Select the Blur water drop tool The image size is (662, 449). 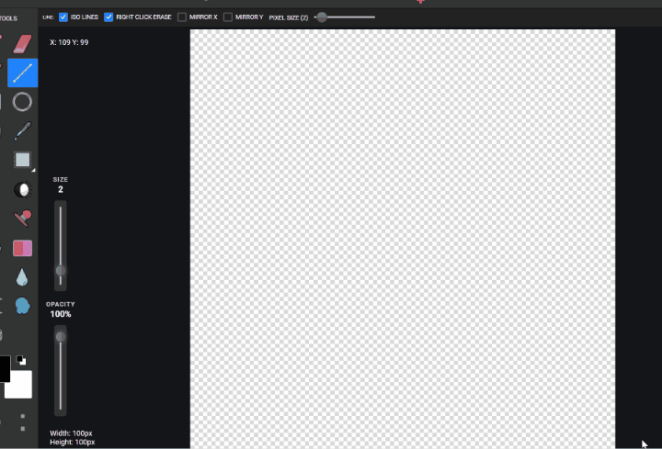click(x=22, y=277)
